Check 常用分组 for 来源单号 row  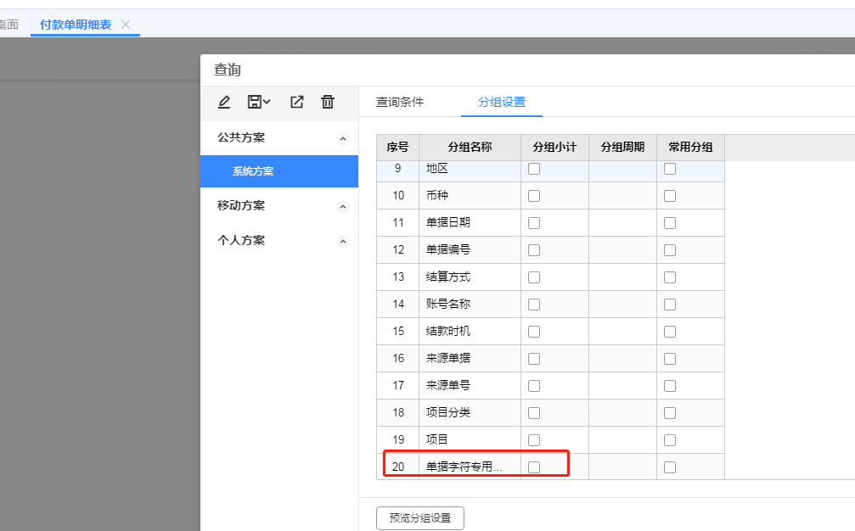[x=670, y=386]
